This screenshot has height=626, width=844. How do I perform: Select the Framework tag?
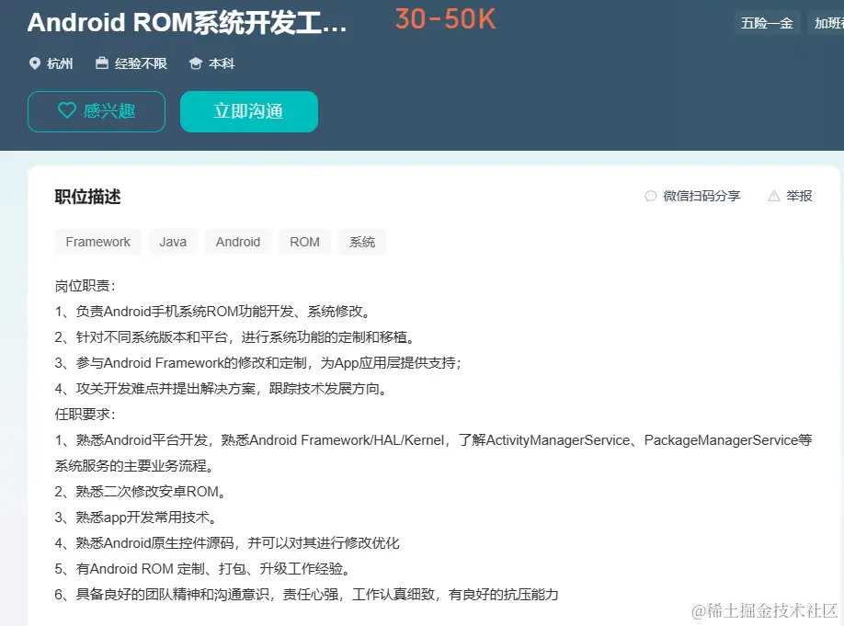(x=98, y=242)
